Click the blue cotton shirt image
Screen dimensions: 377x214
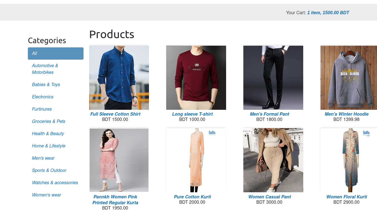coord(119,78)
